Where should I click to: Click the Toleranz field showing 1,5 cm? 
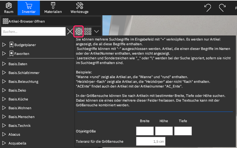click(151, 141)
